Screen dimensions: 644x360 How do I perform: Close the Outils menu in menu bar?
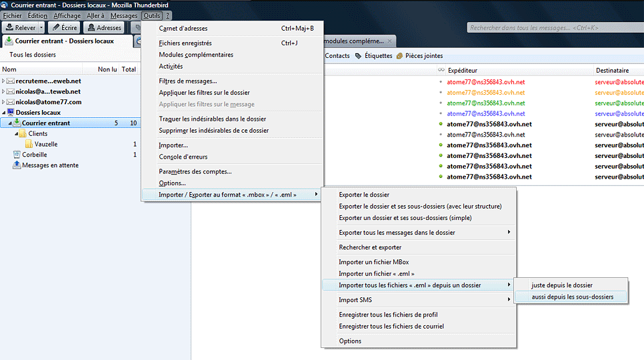coord(151,15)
